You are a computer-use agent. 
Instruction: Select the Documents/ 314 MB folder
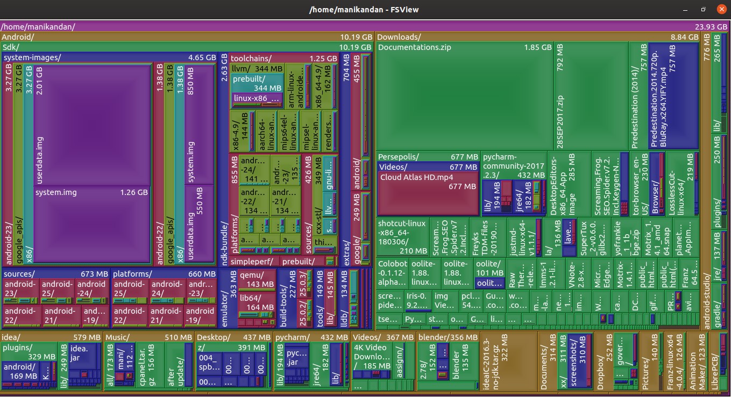point(548,361)
